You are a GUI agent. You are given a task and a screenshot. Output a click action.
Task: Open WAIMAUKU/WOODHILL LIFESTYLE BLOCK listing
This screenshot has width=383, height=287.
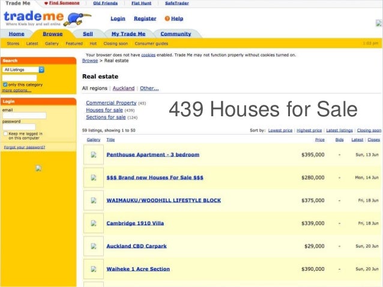[x=164, y=201]
